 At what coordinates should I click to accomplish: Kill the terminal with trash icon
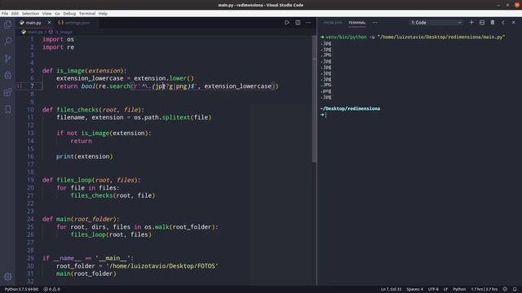pos(493,23)
